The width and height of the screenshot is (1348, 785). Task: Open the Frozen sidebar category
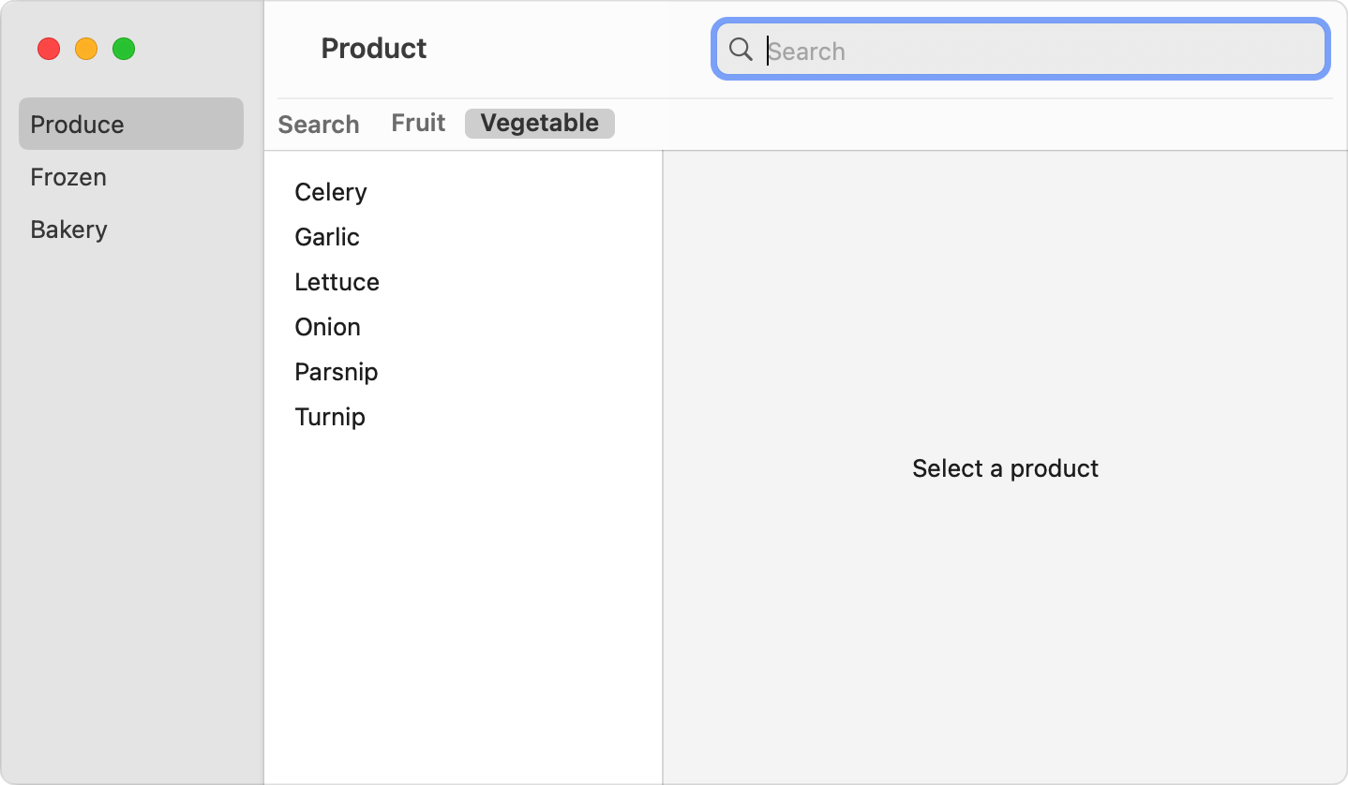pos(68,177)
